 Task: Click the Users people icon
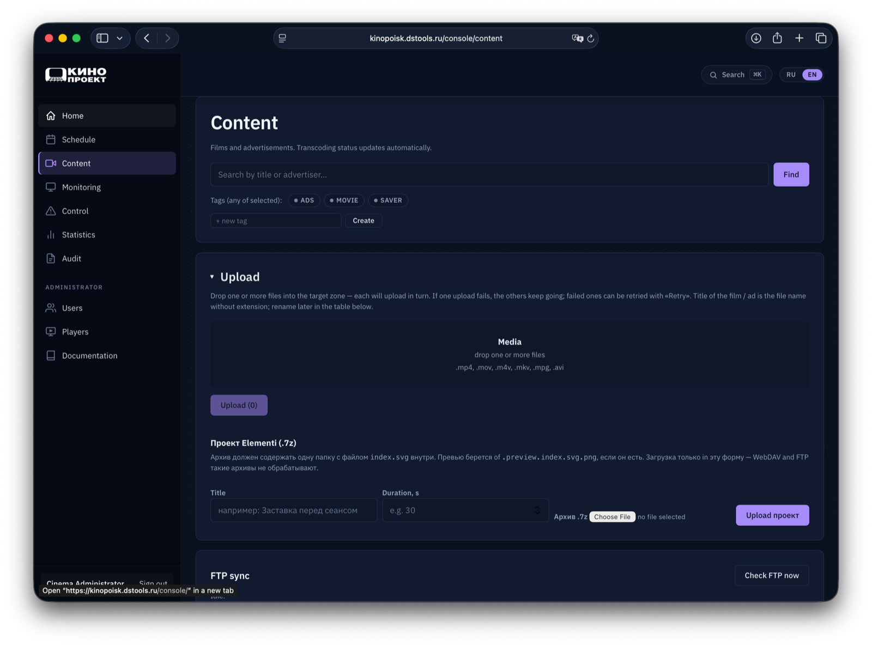tap(51, 308)
